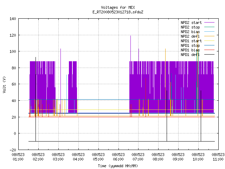Click the 11:00 time tick label

point(218,159)
